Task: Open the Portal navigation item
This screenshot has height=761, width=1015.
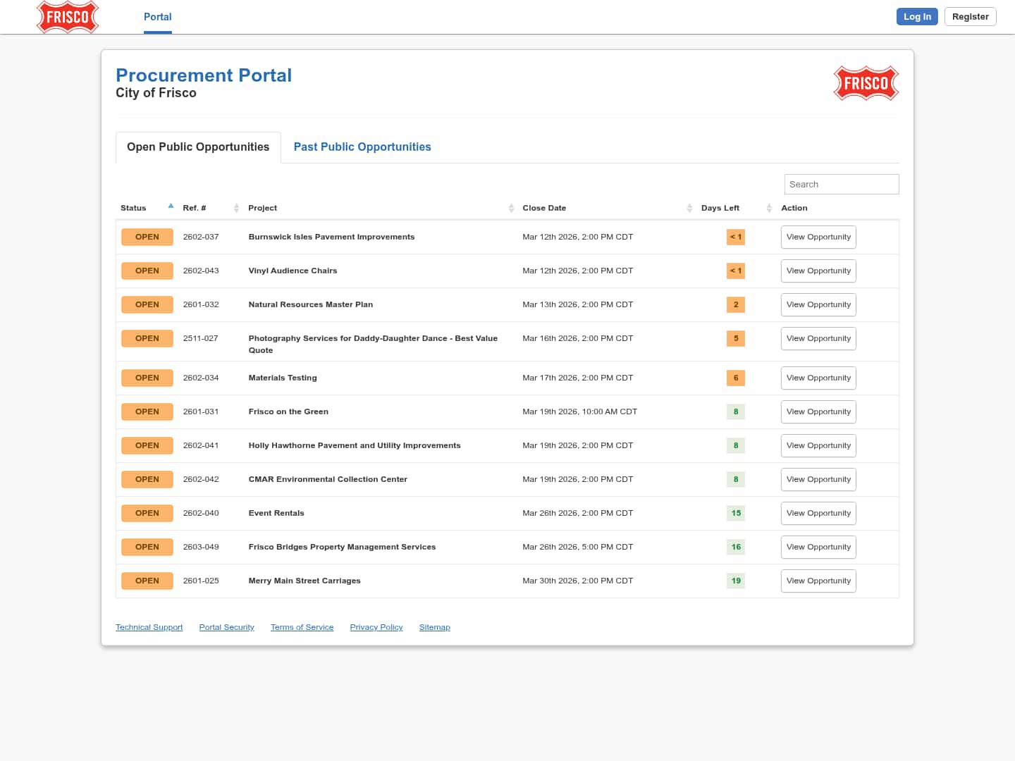Action: [x=157, y=17]
